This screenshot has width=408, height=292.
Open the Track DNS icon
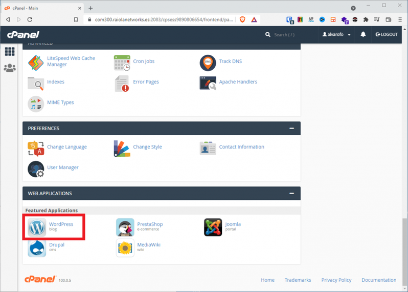[208, 63]
